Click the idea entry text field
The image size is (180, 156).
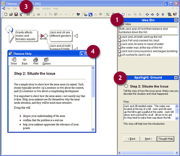coord(148,30)
